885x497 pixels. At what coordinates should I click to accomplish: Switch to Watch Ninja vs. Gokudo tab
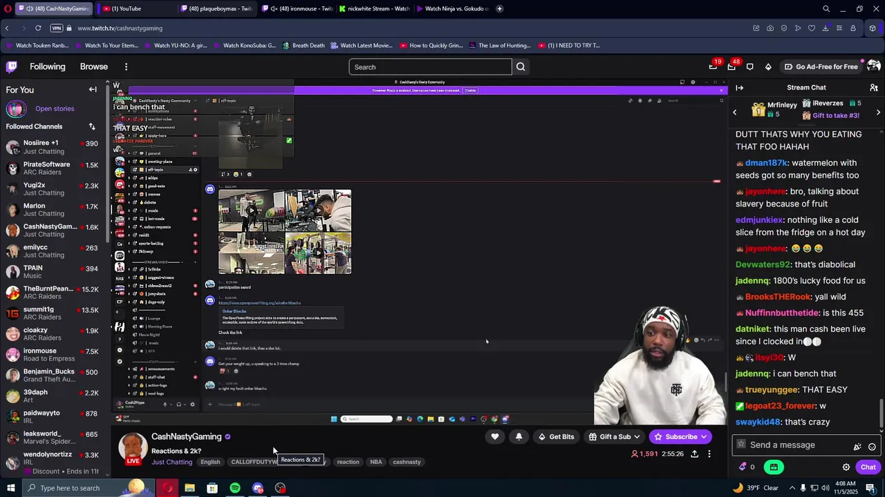pos(453,9)
